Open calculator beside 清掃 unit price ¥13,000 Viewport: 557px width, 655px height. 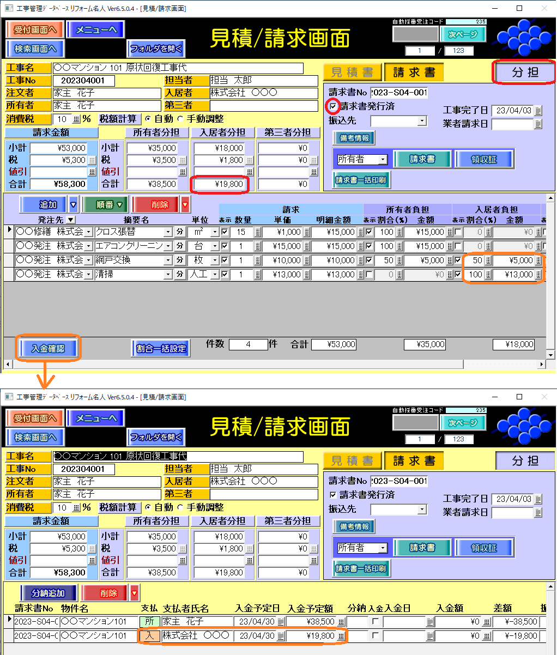pos(306,275)
